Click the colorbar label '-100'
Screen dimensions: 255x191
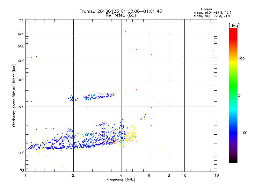click(243, 133)
